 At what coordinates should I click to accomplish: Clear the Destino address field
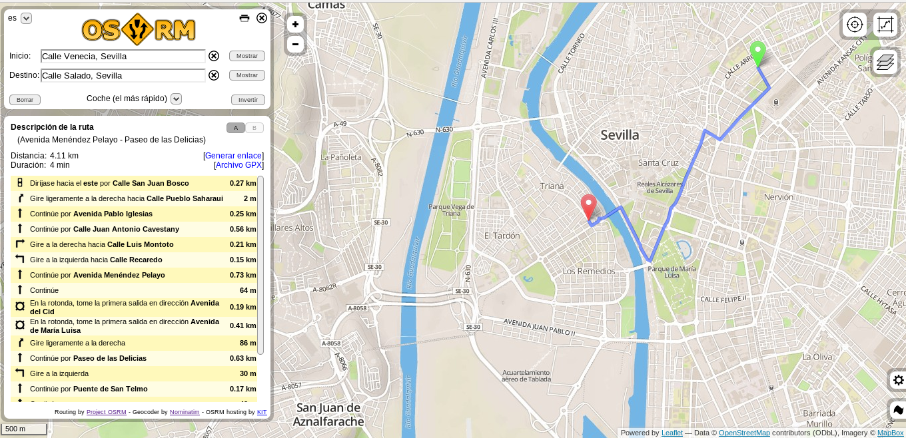(x=214, y=75)
